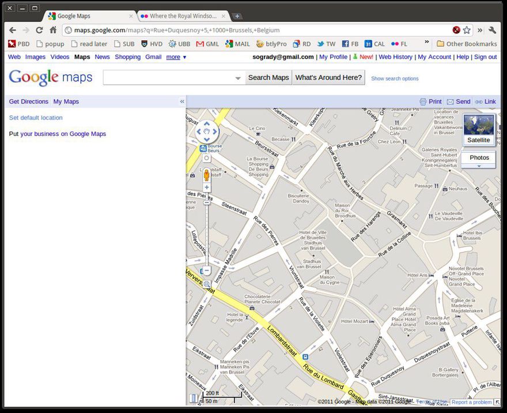
Task: Pan the map up with the up arrow
Action: click(x=207, y=124)
